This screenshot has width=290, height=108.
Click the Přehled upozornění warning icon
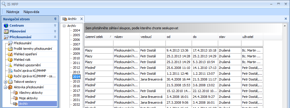pos(10,65)
